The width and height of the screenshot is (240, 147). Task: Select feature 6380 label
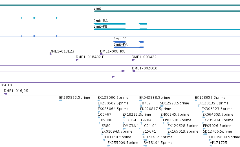[x=106, y=126]
